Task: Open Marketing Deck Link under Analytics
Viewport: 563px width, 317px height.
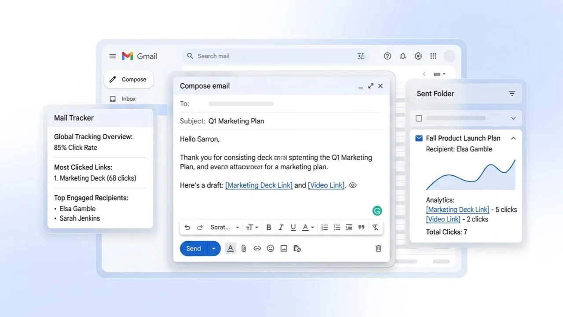Action: (457, 210)
